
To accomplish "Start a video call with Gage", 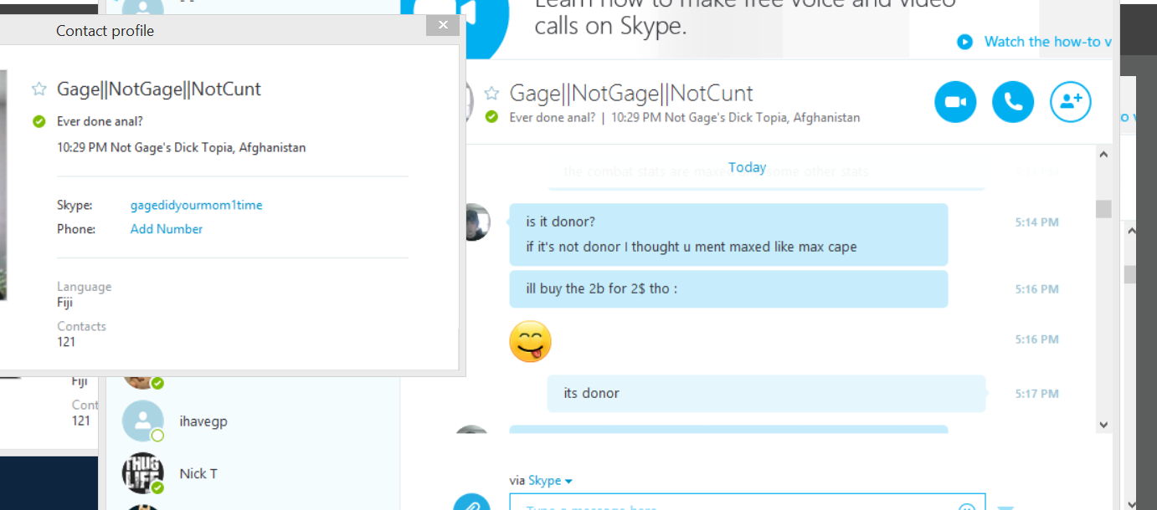I will (955, 102).
